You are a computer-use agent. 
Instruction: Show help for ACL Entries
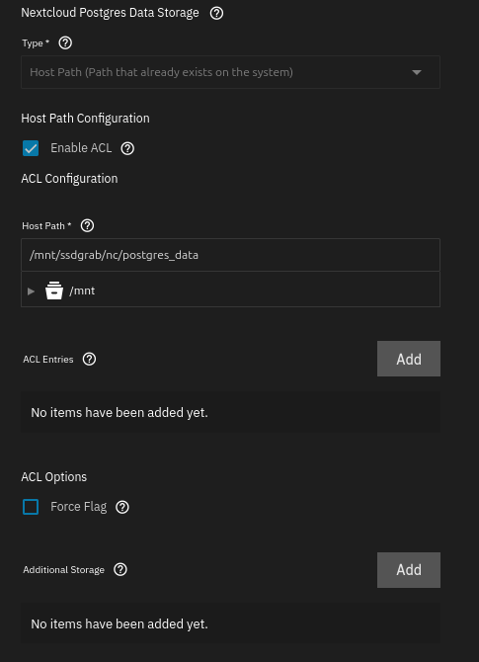[x=89, y=359]
